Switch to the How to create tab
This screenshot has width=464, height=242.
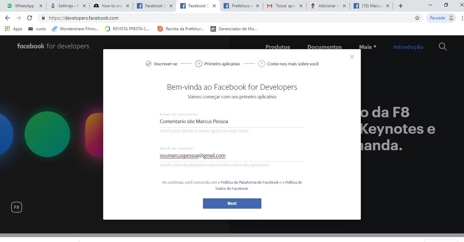pos(112,6)
